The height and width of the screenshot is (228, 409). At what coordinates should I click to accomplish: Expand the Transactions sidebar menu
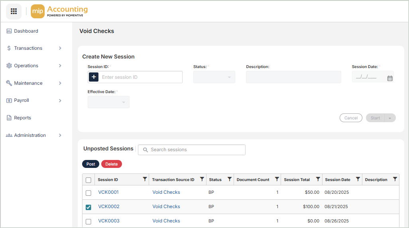coord(34,48)
